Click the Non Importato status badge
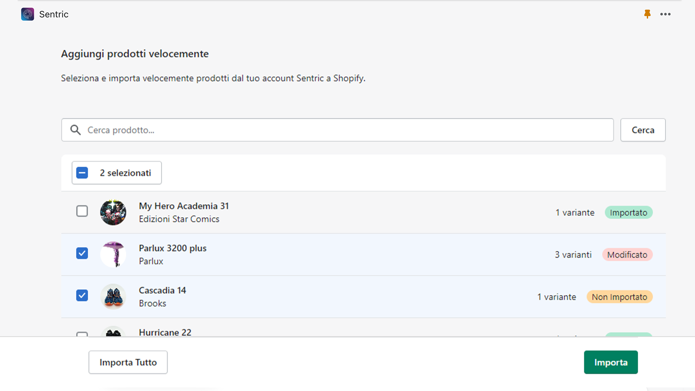Image resolution: width=695 pixels, height=391 pixels. coord(619,297)
